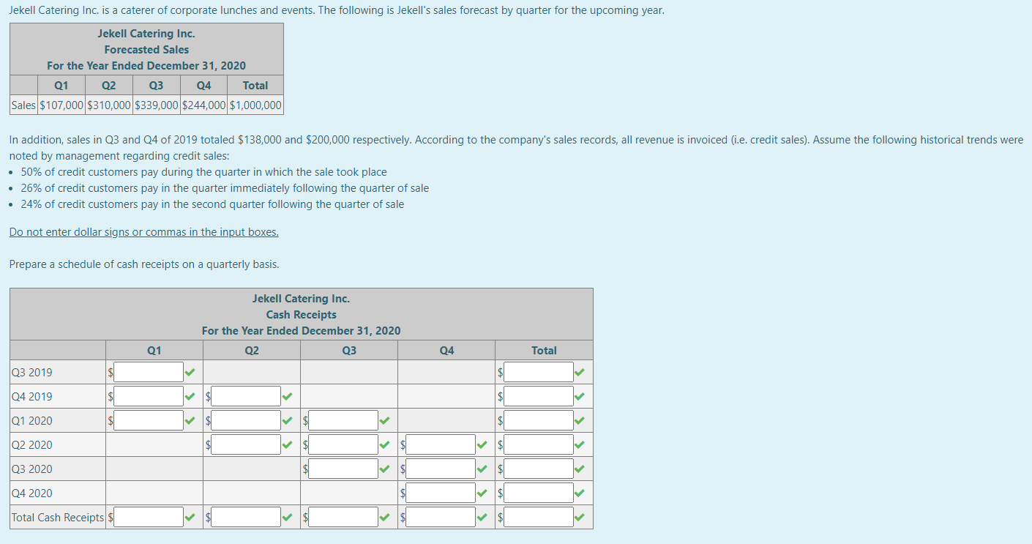The width and height of the screenshot is (1032, 544).
Task: Click the 'Total Cash Receipts' row label
Action: 58,518
